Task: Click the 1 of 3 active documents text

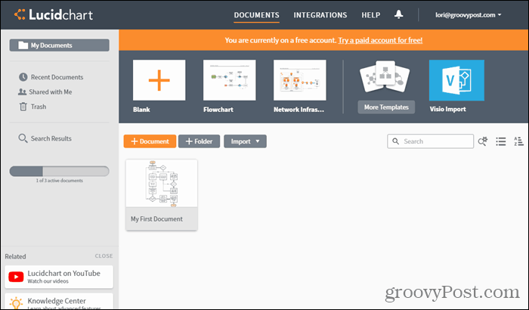Action: point(60,181)
